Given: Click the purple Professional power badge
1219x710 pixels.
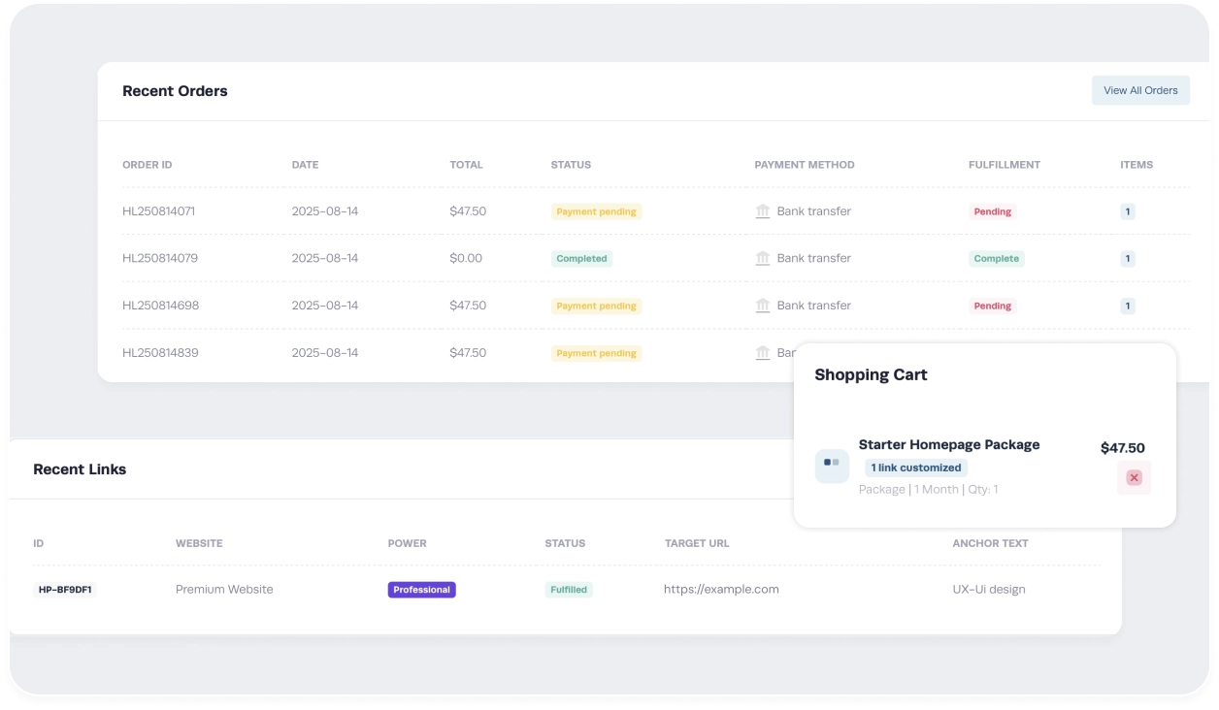Looking at the screenshot, I should (421, 589).
